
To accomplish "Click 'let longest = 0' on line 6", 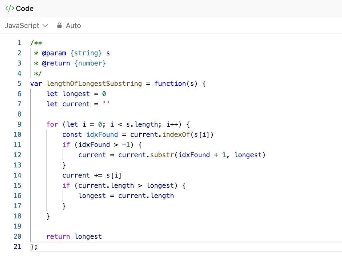I will [76, 94].
